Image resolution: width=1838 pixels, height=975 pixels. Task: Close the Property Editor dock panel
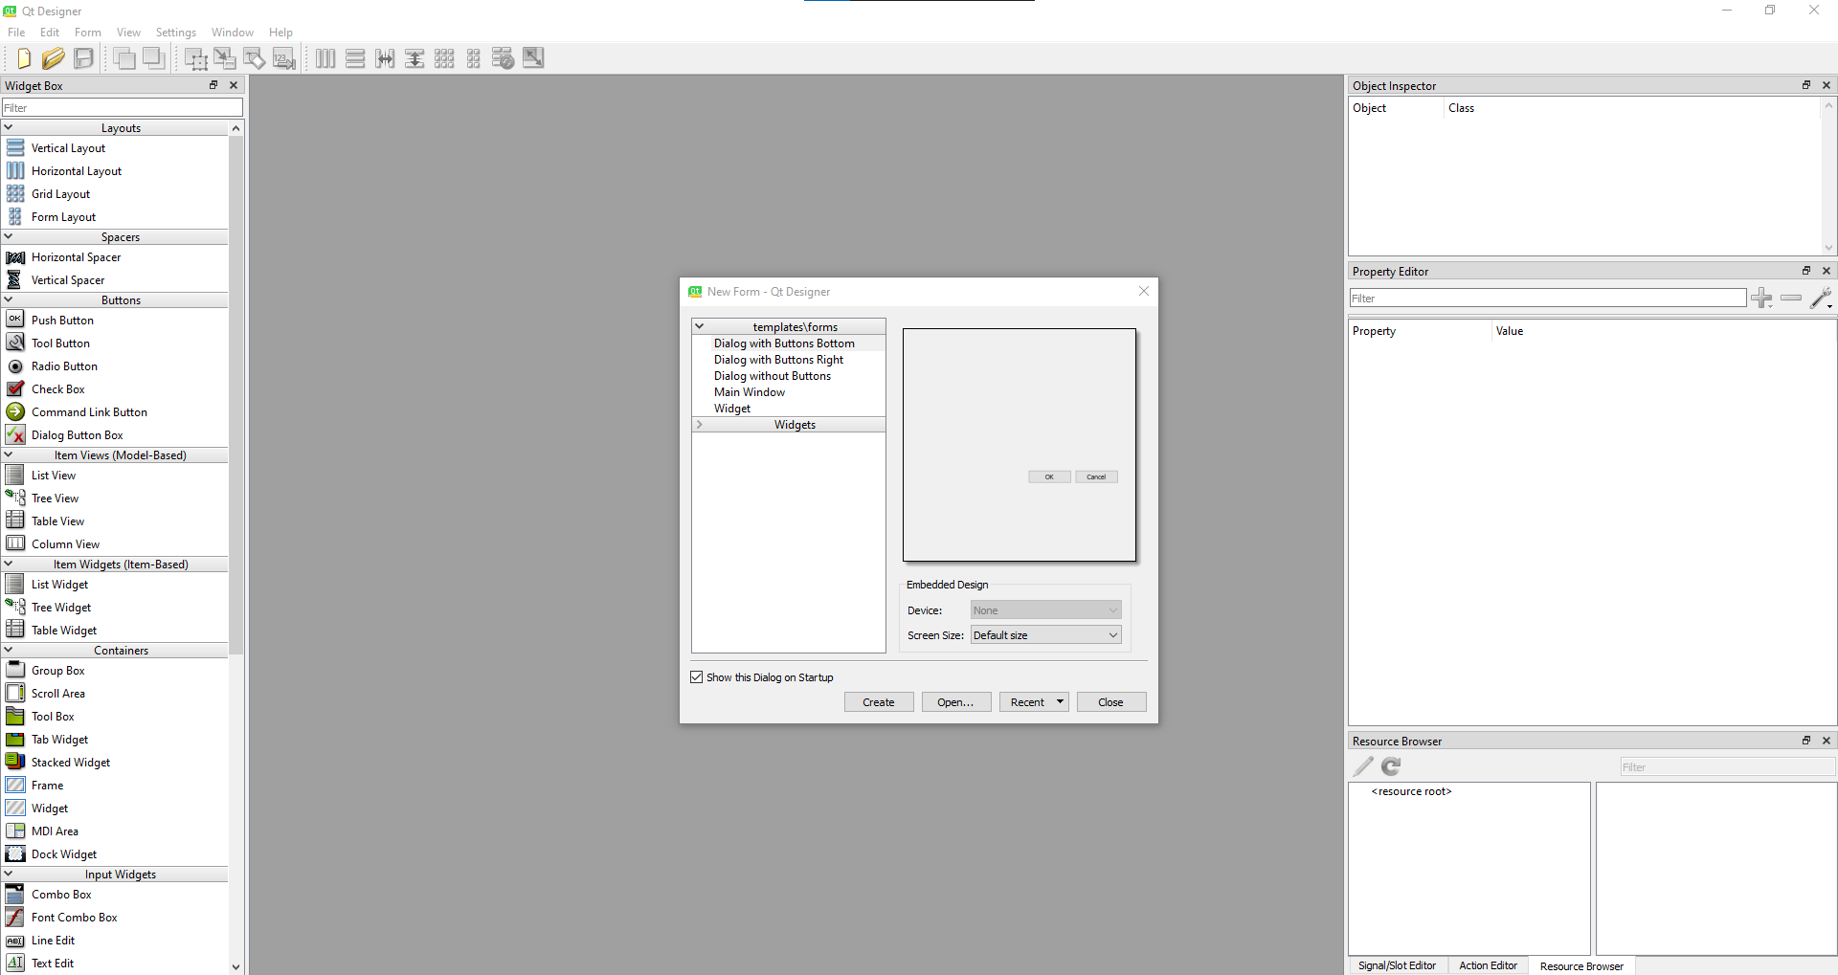pyautogui.click(x=1827, y=271)
